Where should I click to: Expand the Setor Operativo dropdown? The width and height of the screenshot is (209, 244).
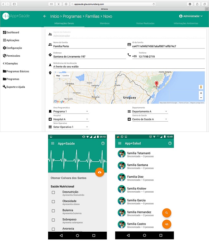tap(71, 127)
